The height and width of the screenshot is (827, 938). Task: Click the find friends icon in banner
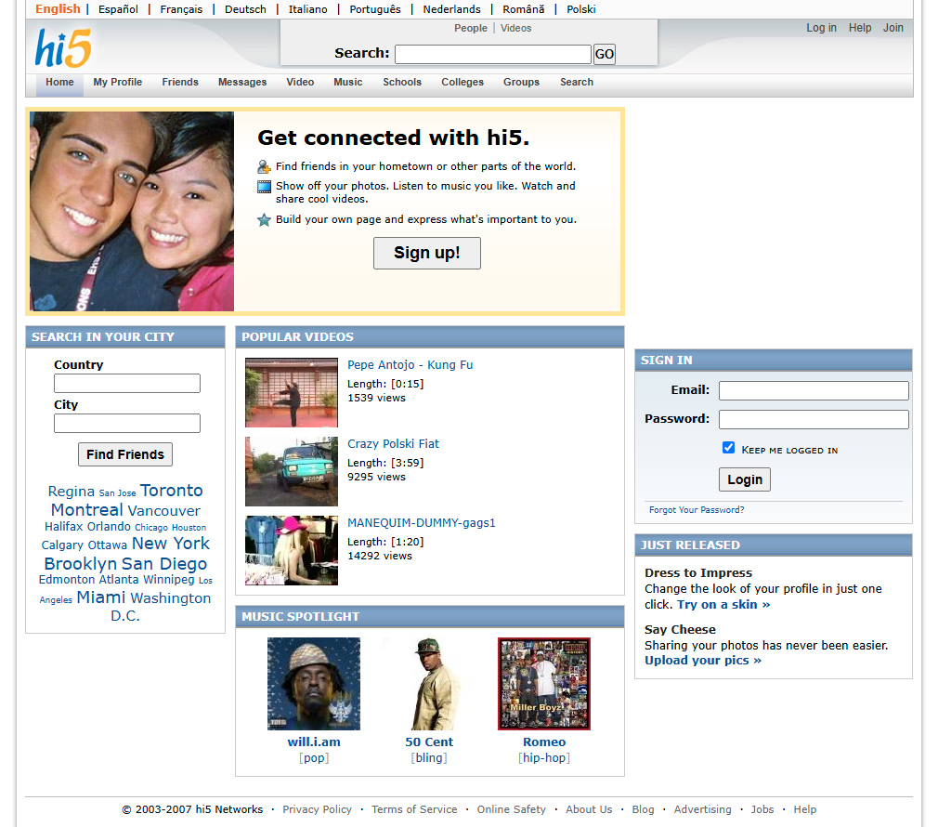[264, 167]
